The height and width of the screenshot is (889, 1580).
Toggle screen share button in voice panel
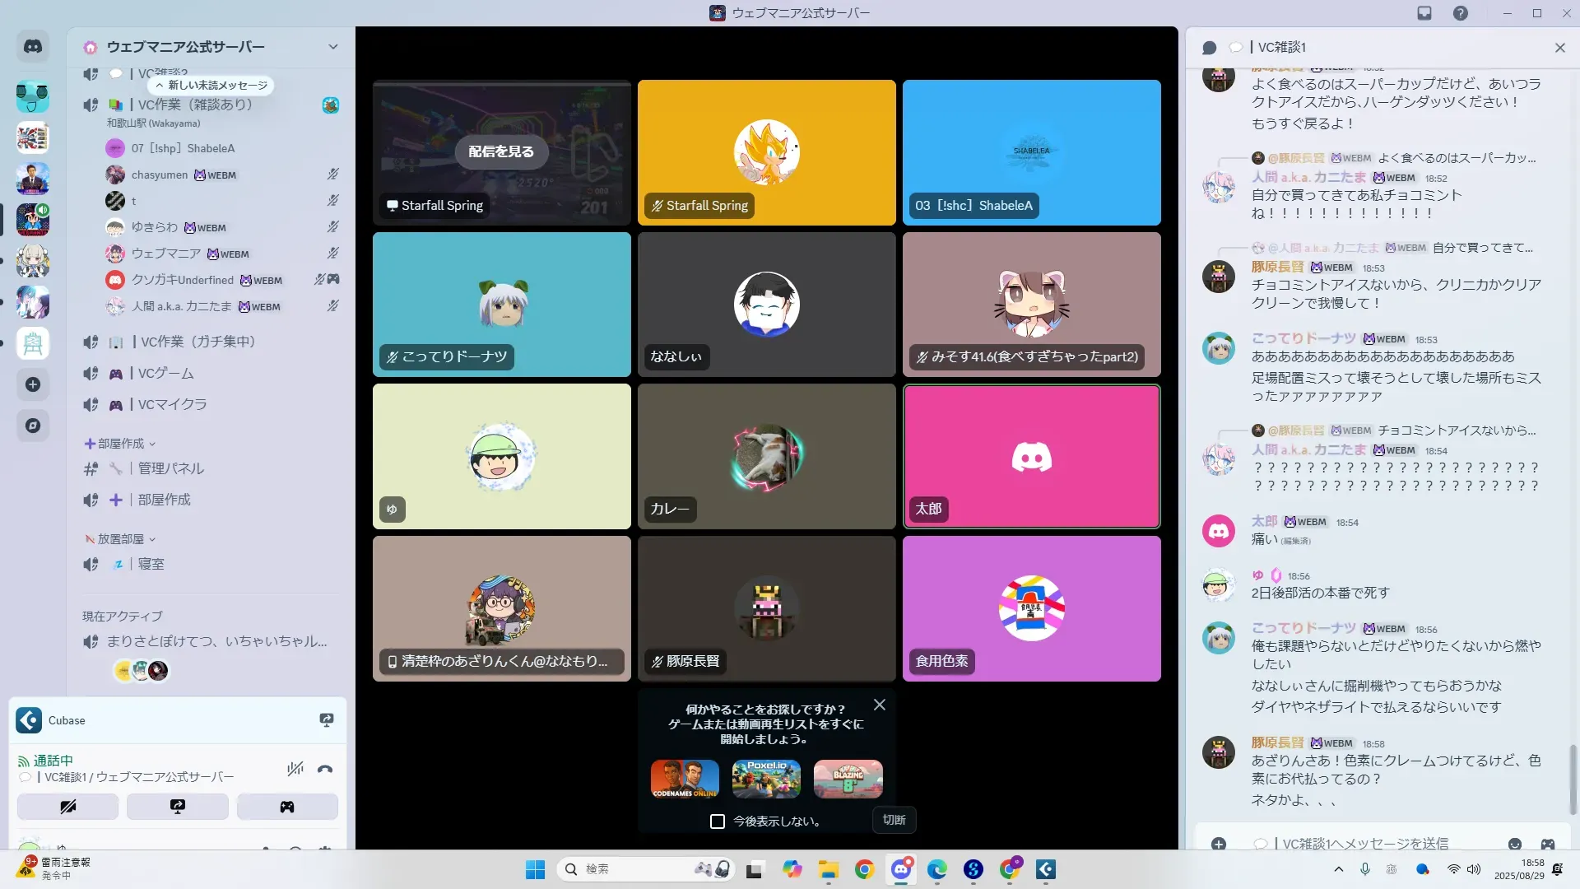(177, 807)
